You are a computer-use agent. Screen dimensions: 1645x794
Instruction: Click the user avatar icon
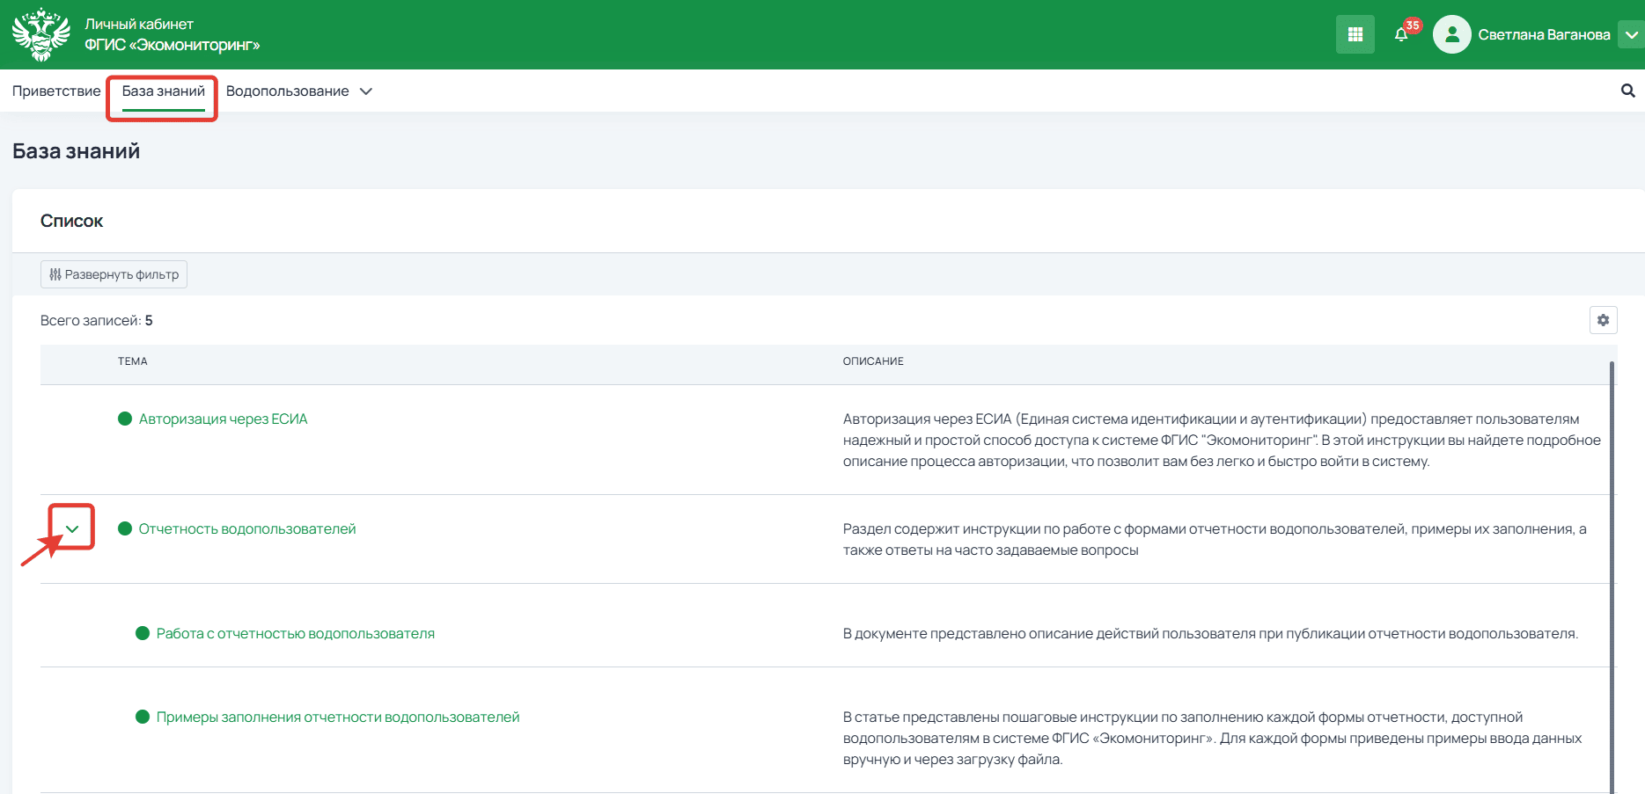1451,35
